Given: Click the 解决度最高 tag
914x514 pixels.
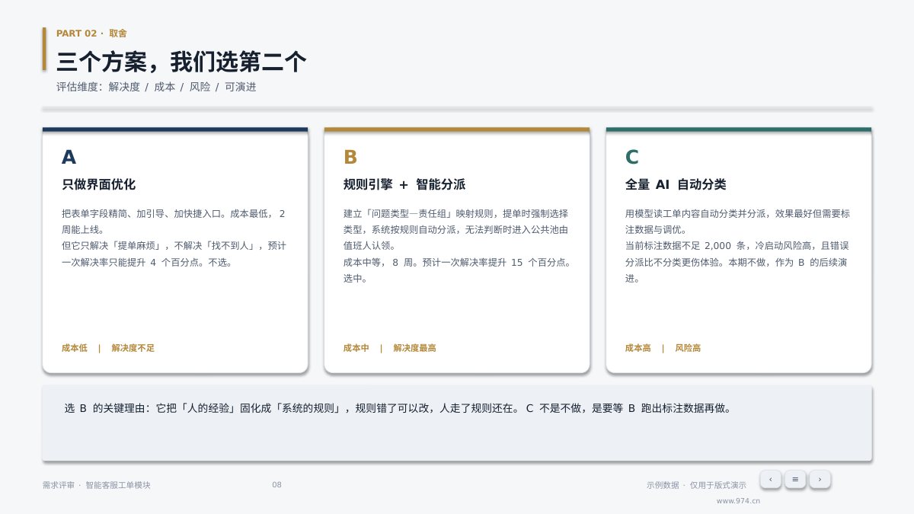Looking at the screenshot, I should click(x=415, y=348).
